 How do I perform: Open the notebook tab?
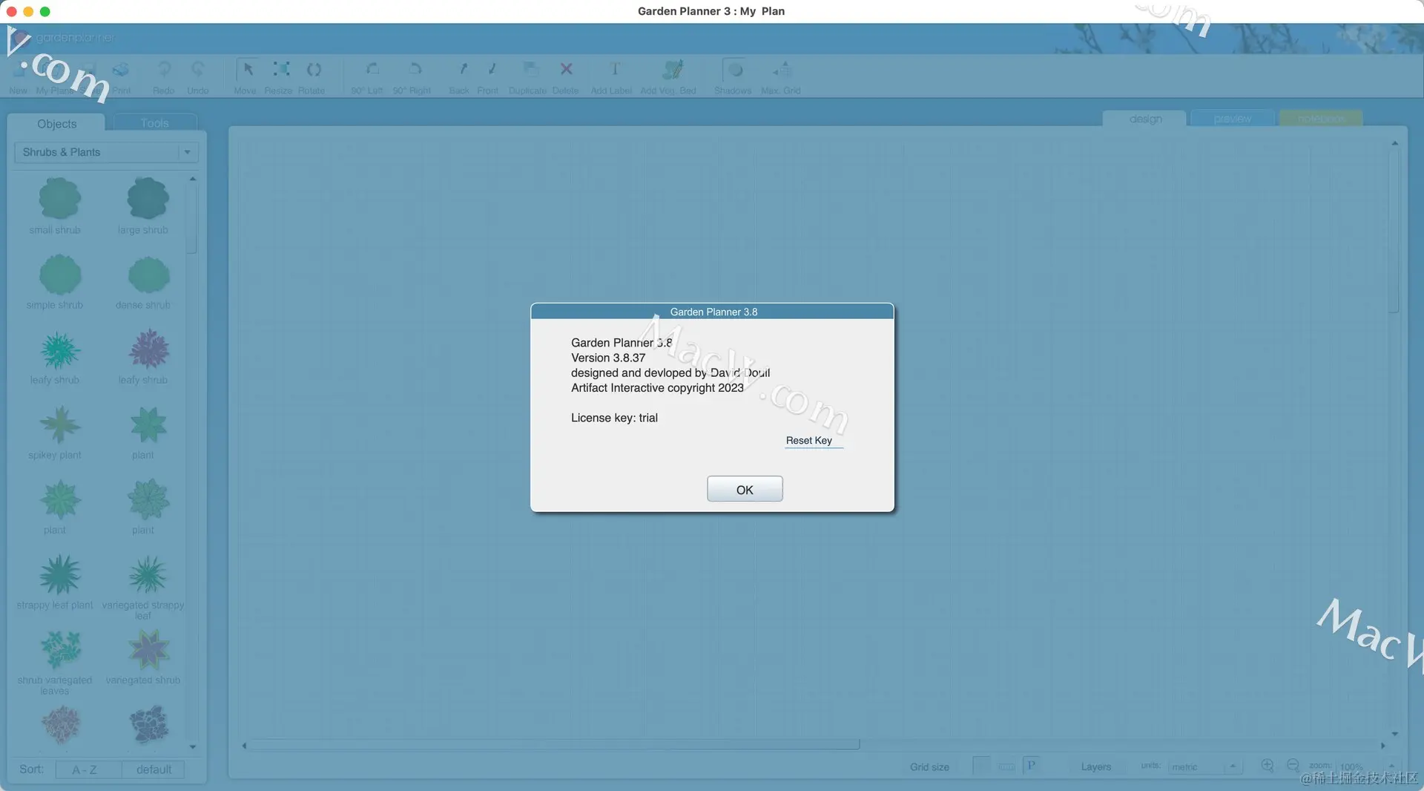1321,119
